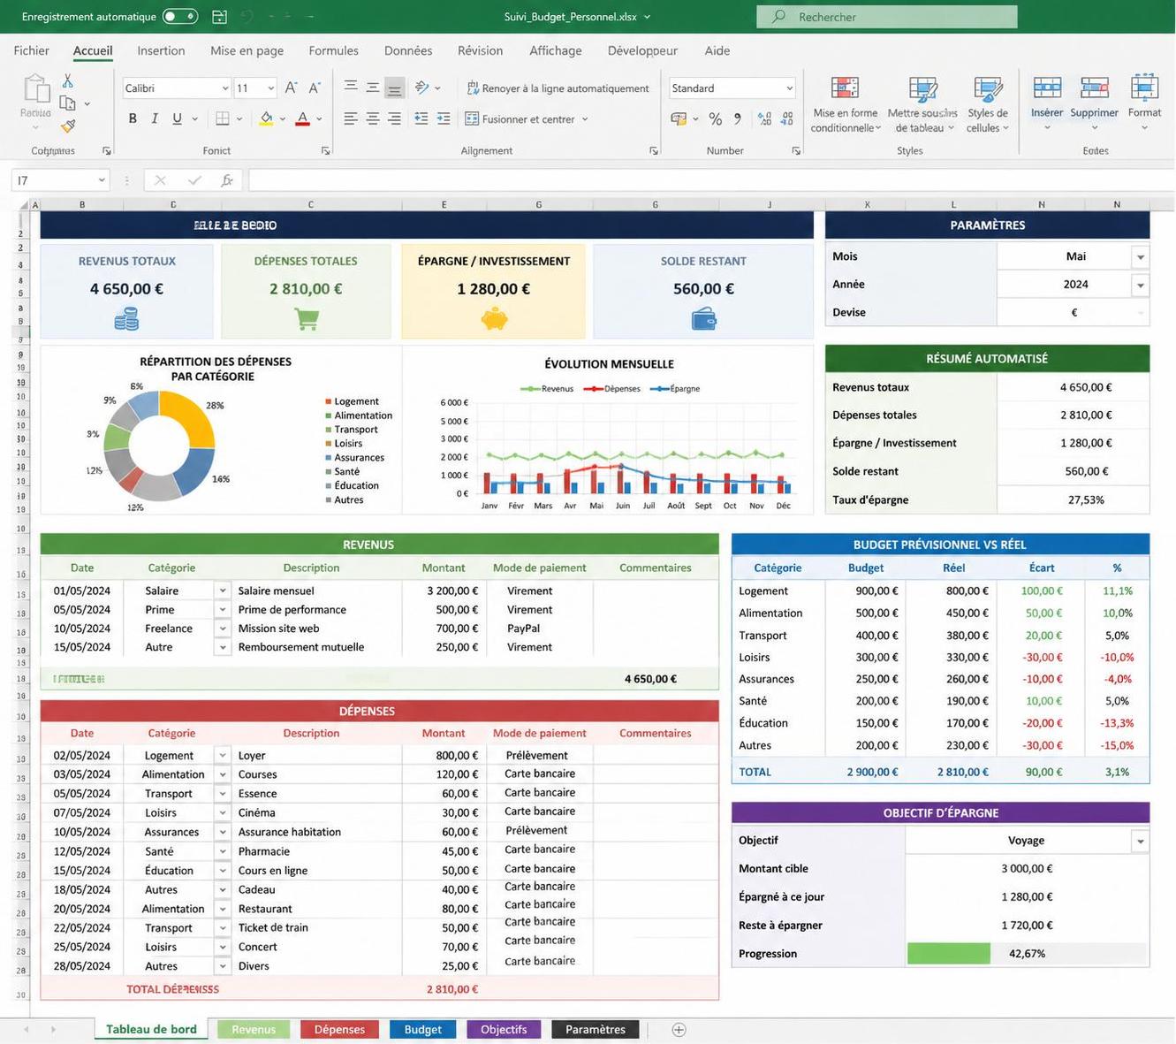Screen dimensions: 1176x1044
Task: Click the Rechercher search box
Action: click(887, 17)
